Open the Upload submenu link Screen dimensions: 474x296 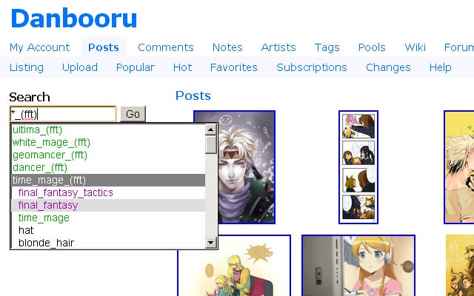pos(80,67)
